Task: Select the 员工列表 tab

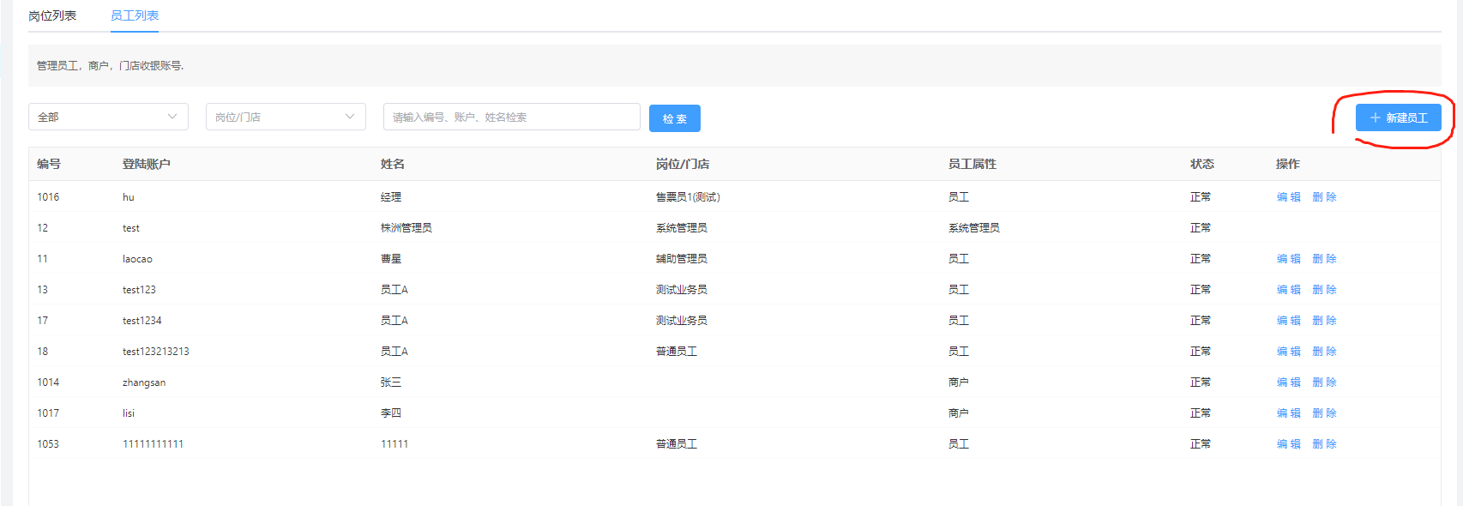Action: pyautogui.click(x=135, y=15)
